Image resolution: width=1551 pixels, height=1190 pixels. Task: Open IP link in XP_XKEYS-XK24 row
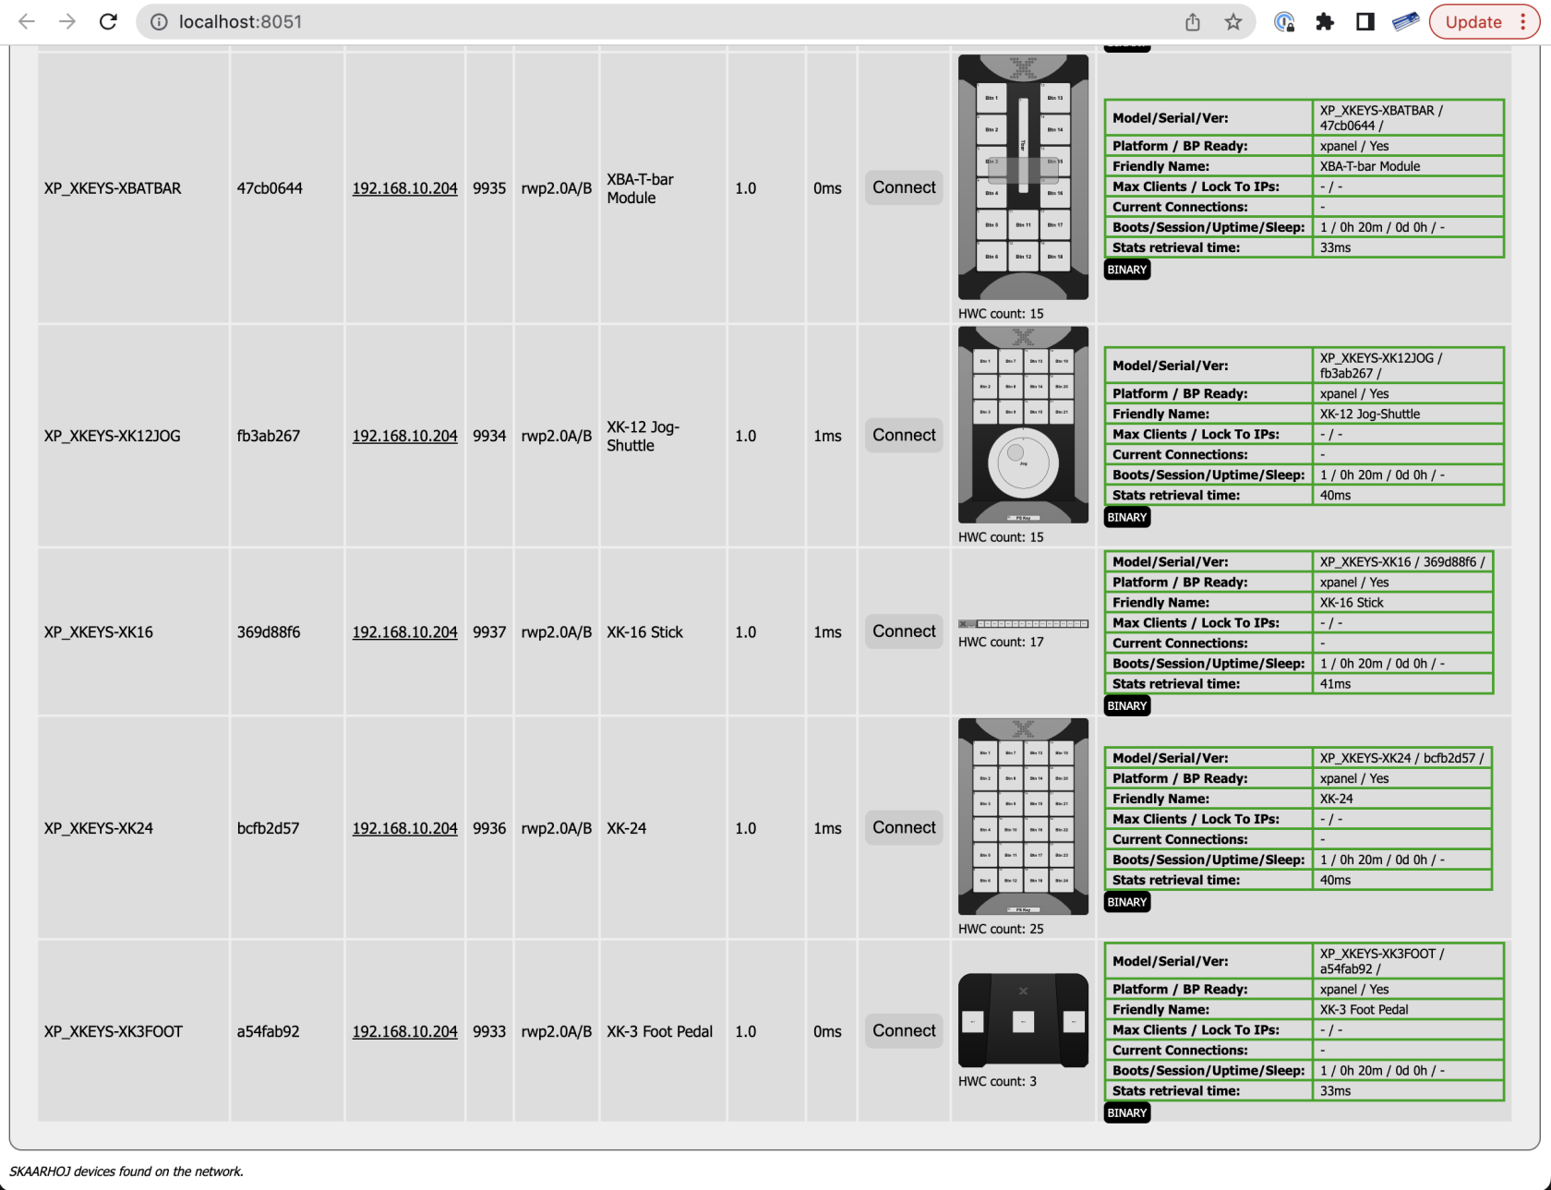point(404,829)
